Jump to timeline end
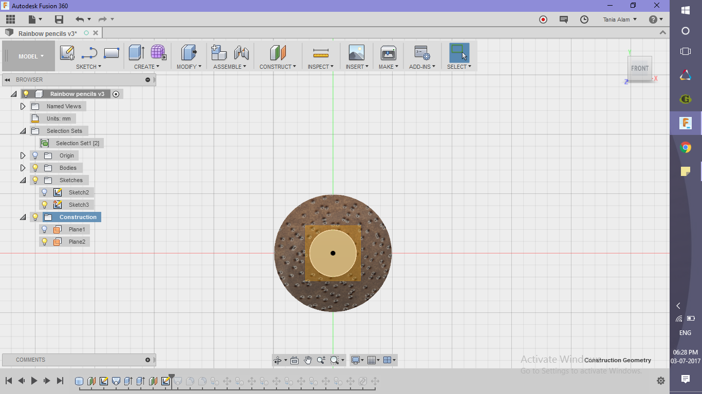 tap(60, 381)
